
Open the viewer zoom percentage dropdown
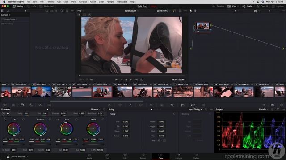pos(80,11)
